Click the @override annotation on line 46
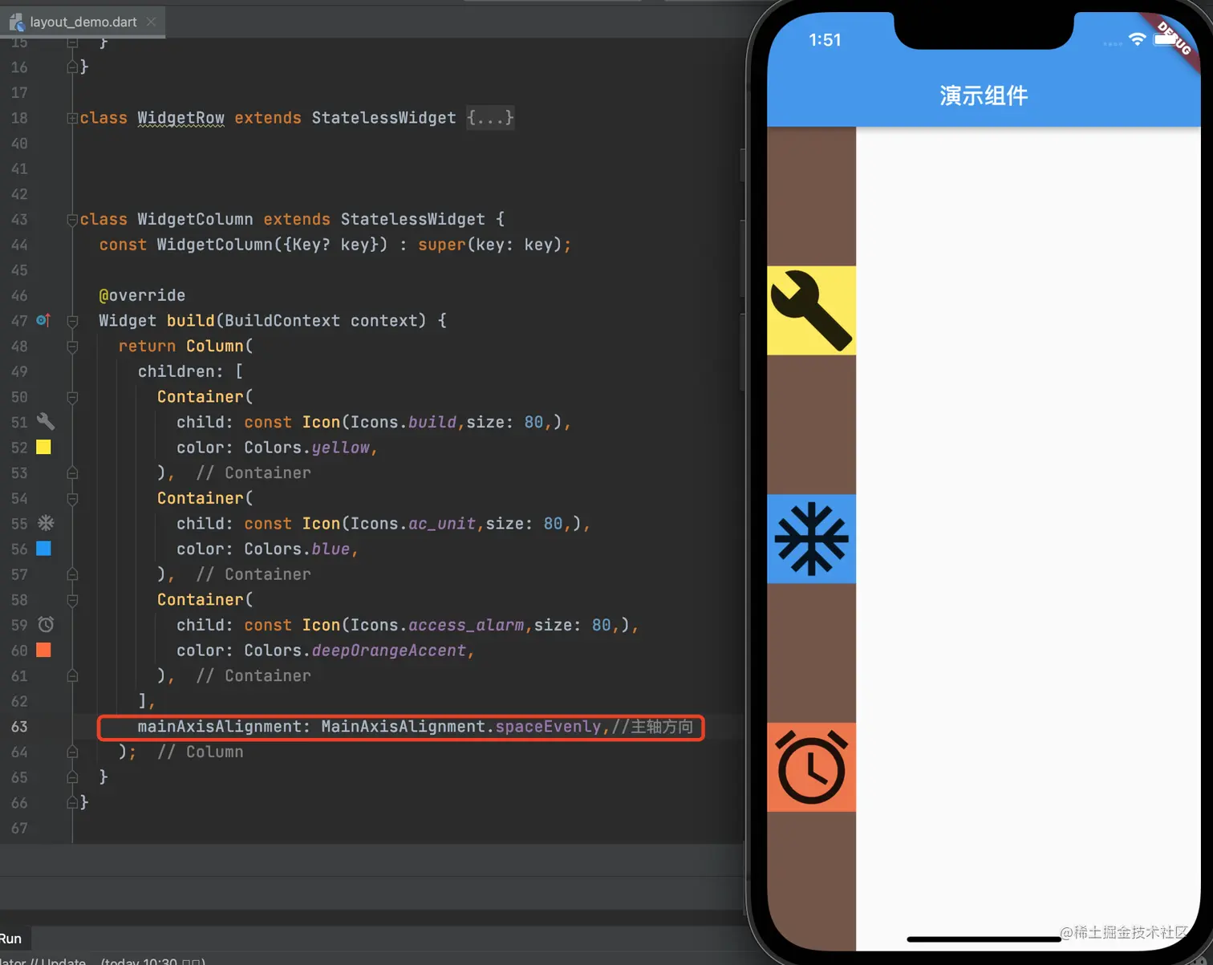This screenshot has width=1213, height=965. click(142, 295)
